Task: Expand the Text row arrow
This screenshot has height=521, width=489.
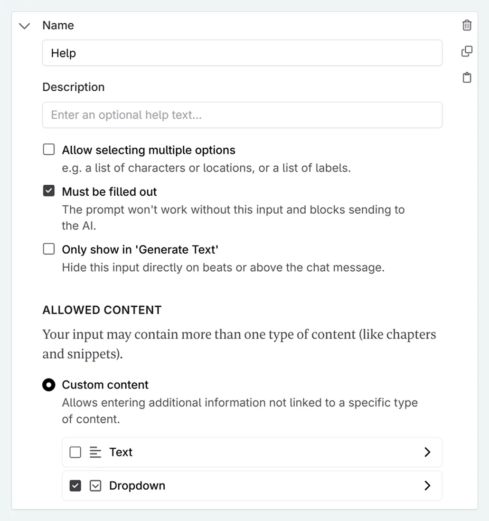Action: (427, 452)
